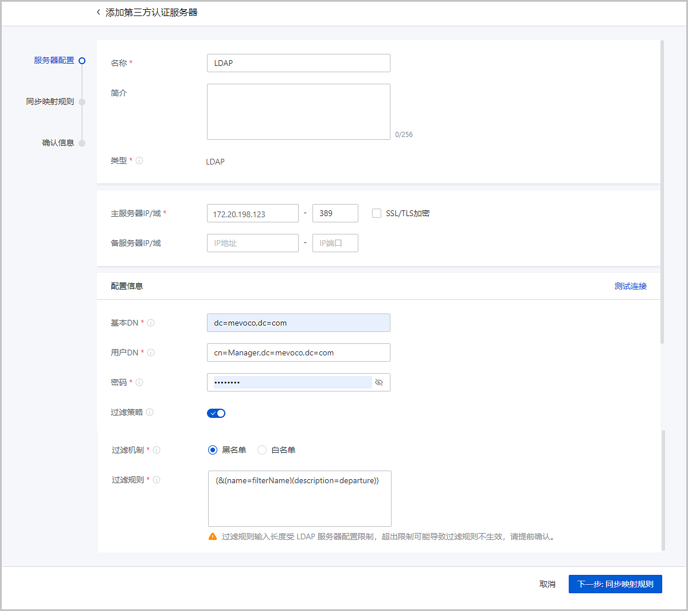
Task: Click the filter rule length warning text
Action: [388, 537]
